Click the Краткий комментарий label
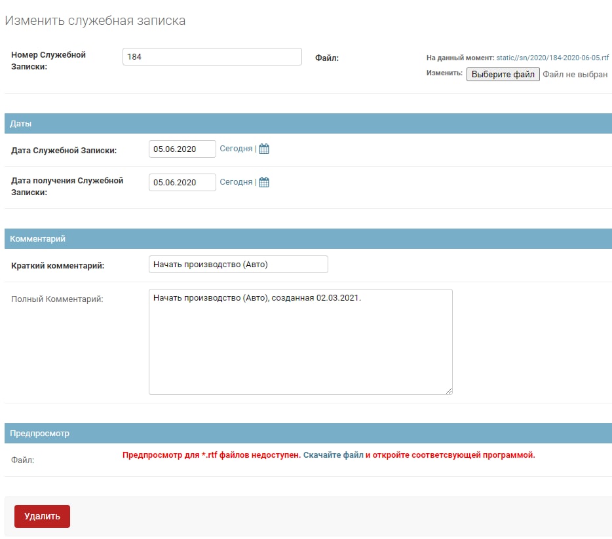The height and width of the screenshot is (539, 612). point(58,266)
